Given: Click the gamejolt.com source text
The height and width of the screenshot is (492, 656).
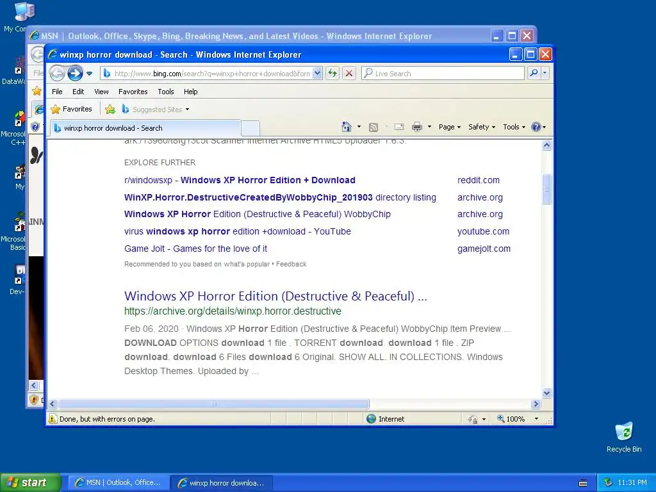Looking at the screenshot, I should pyautogui.click(x=484, y=249).
